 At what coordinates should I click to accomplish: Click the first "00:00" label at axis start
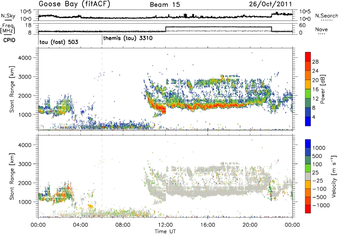38,225
